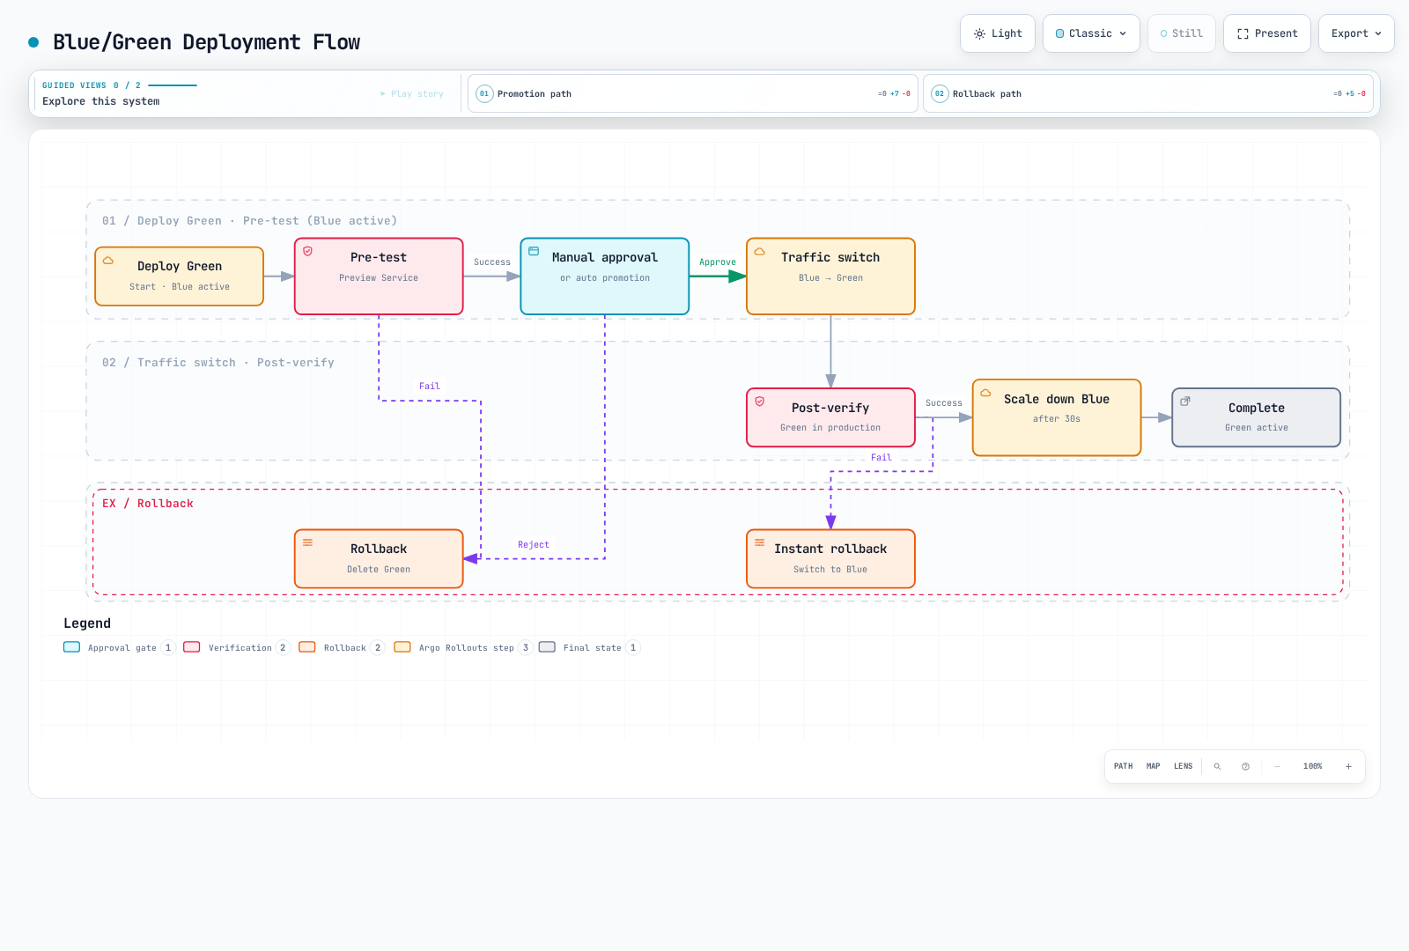Toggle the Still animation button
Image resolution: width=1409 pixels, height=951 pixels.
(1182, 33)
